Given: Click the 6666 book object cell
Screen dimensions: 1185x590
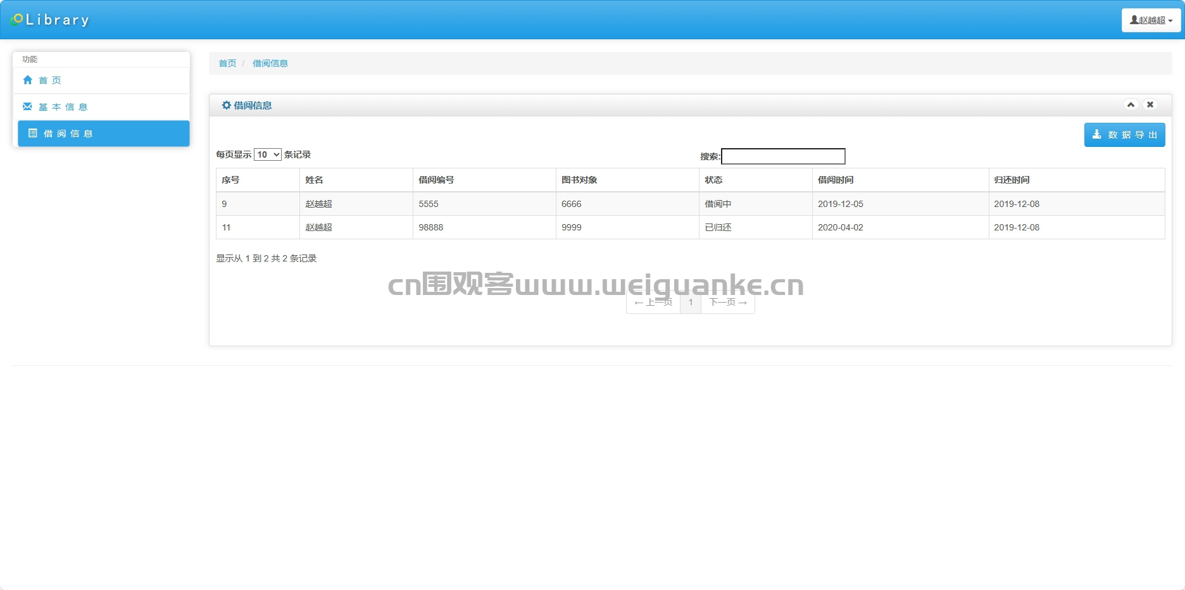Looking at the screenshot, I should (627, 204).
